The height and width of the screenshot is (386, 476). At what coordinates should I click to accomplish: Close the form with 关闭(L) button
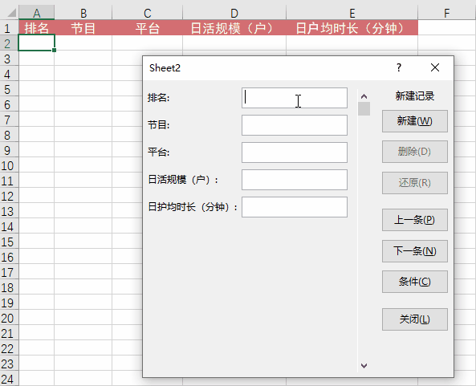click(x=415, y=319)
